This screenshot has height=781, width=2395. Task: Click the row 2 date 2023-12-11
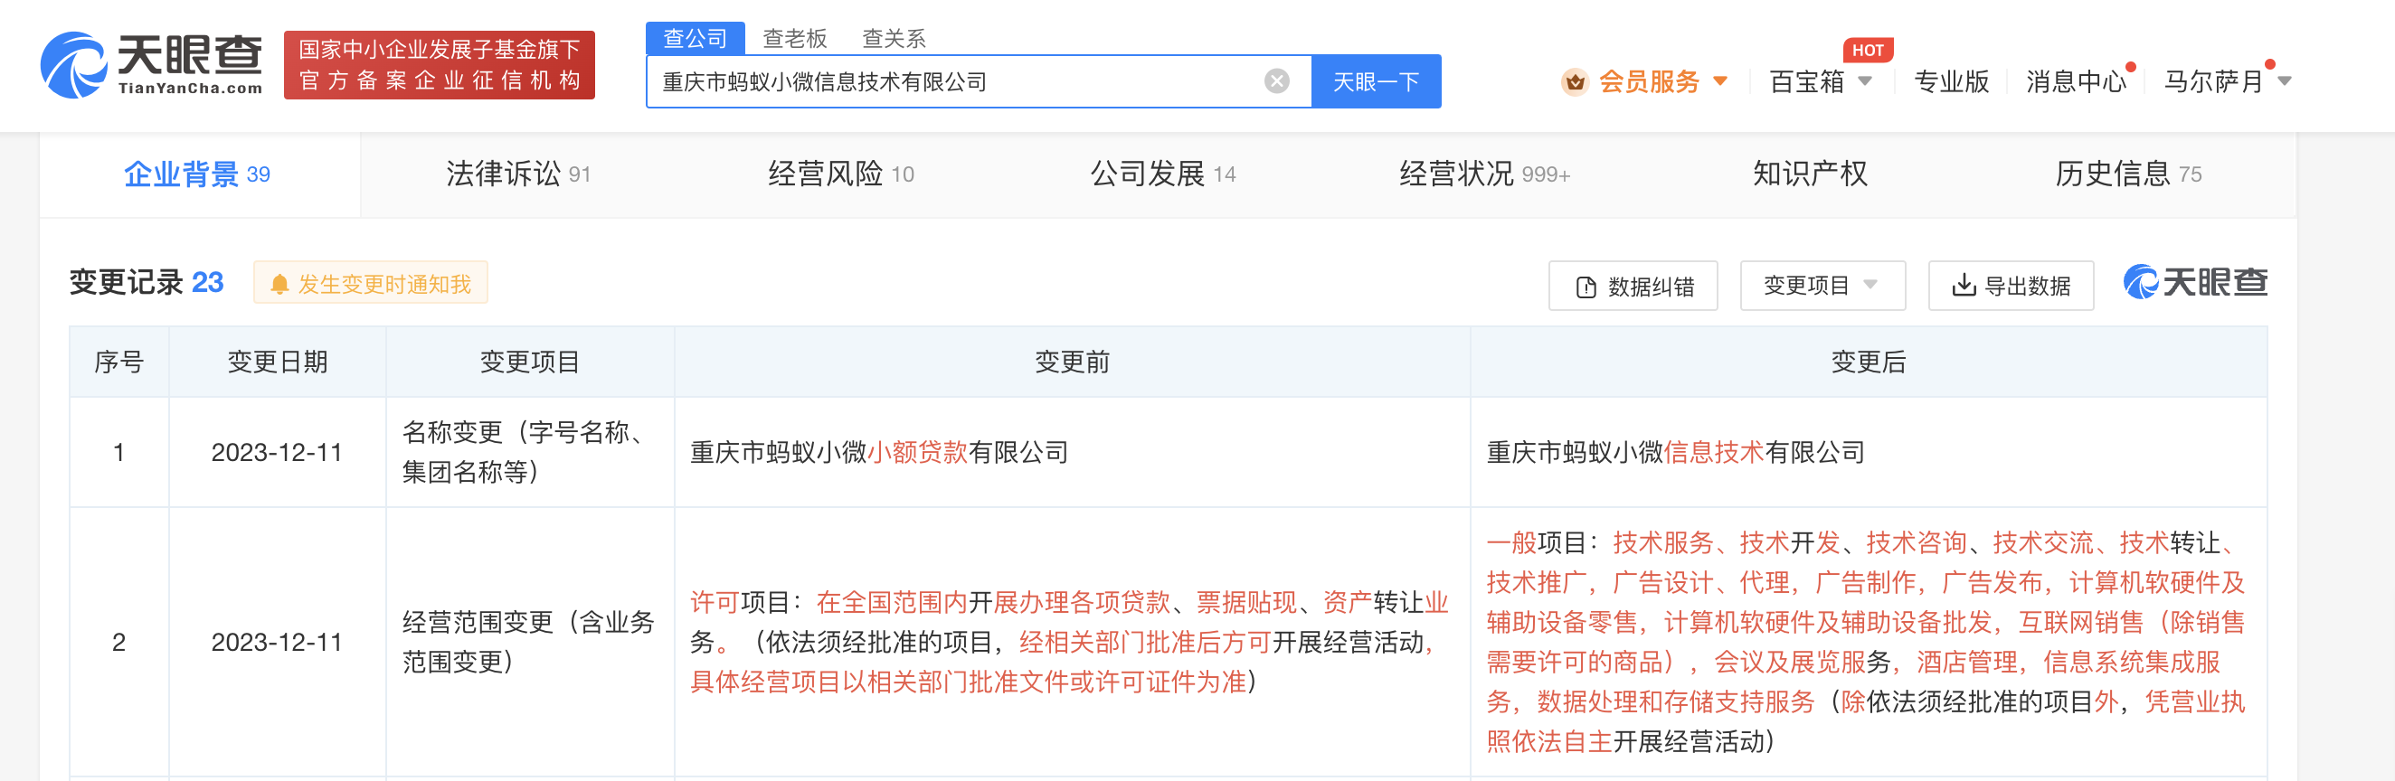tap(277, 642)
